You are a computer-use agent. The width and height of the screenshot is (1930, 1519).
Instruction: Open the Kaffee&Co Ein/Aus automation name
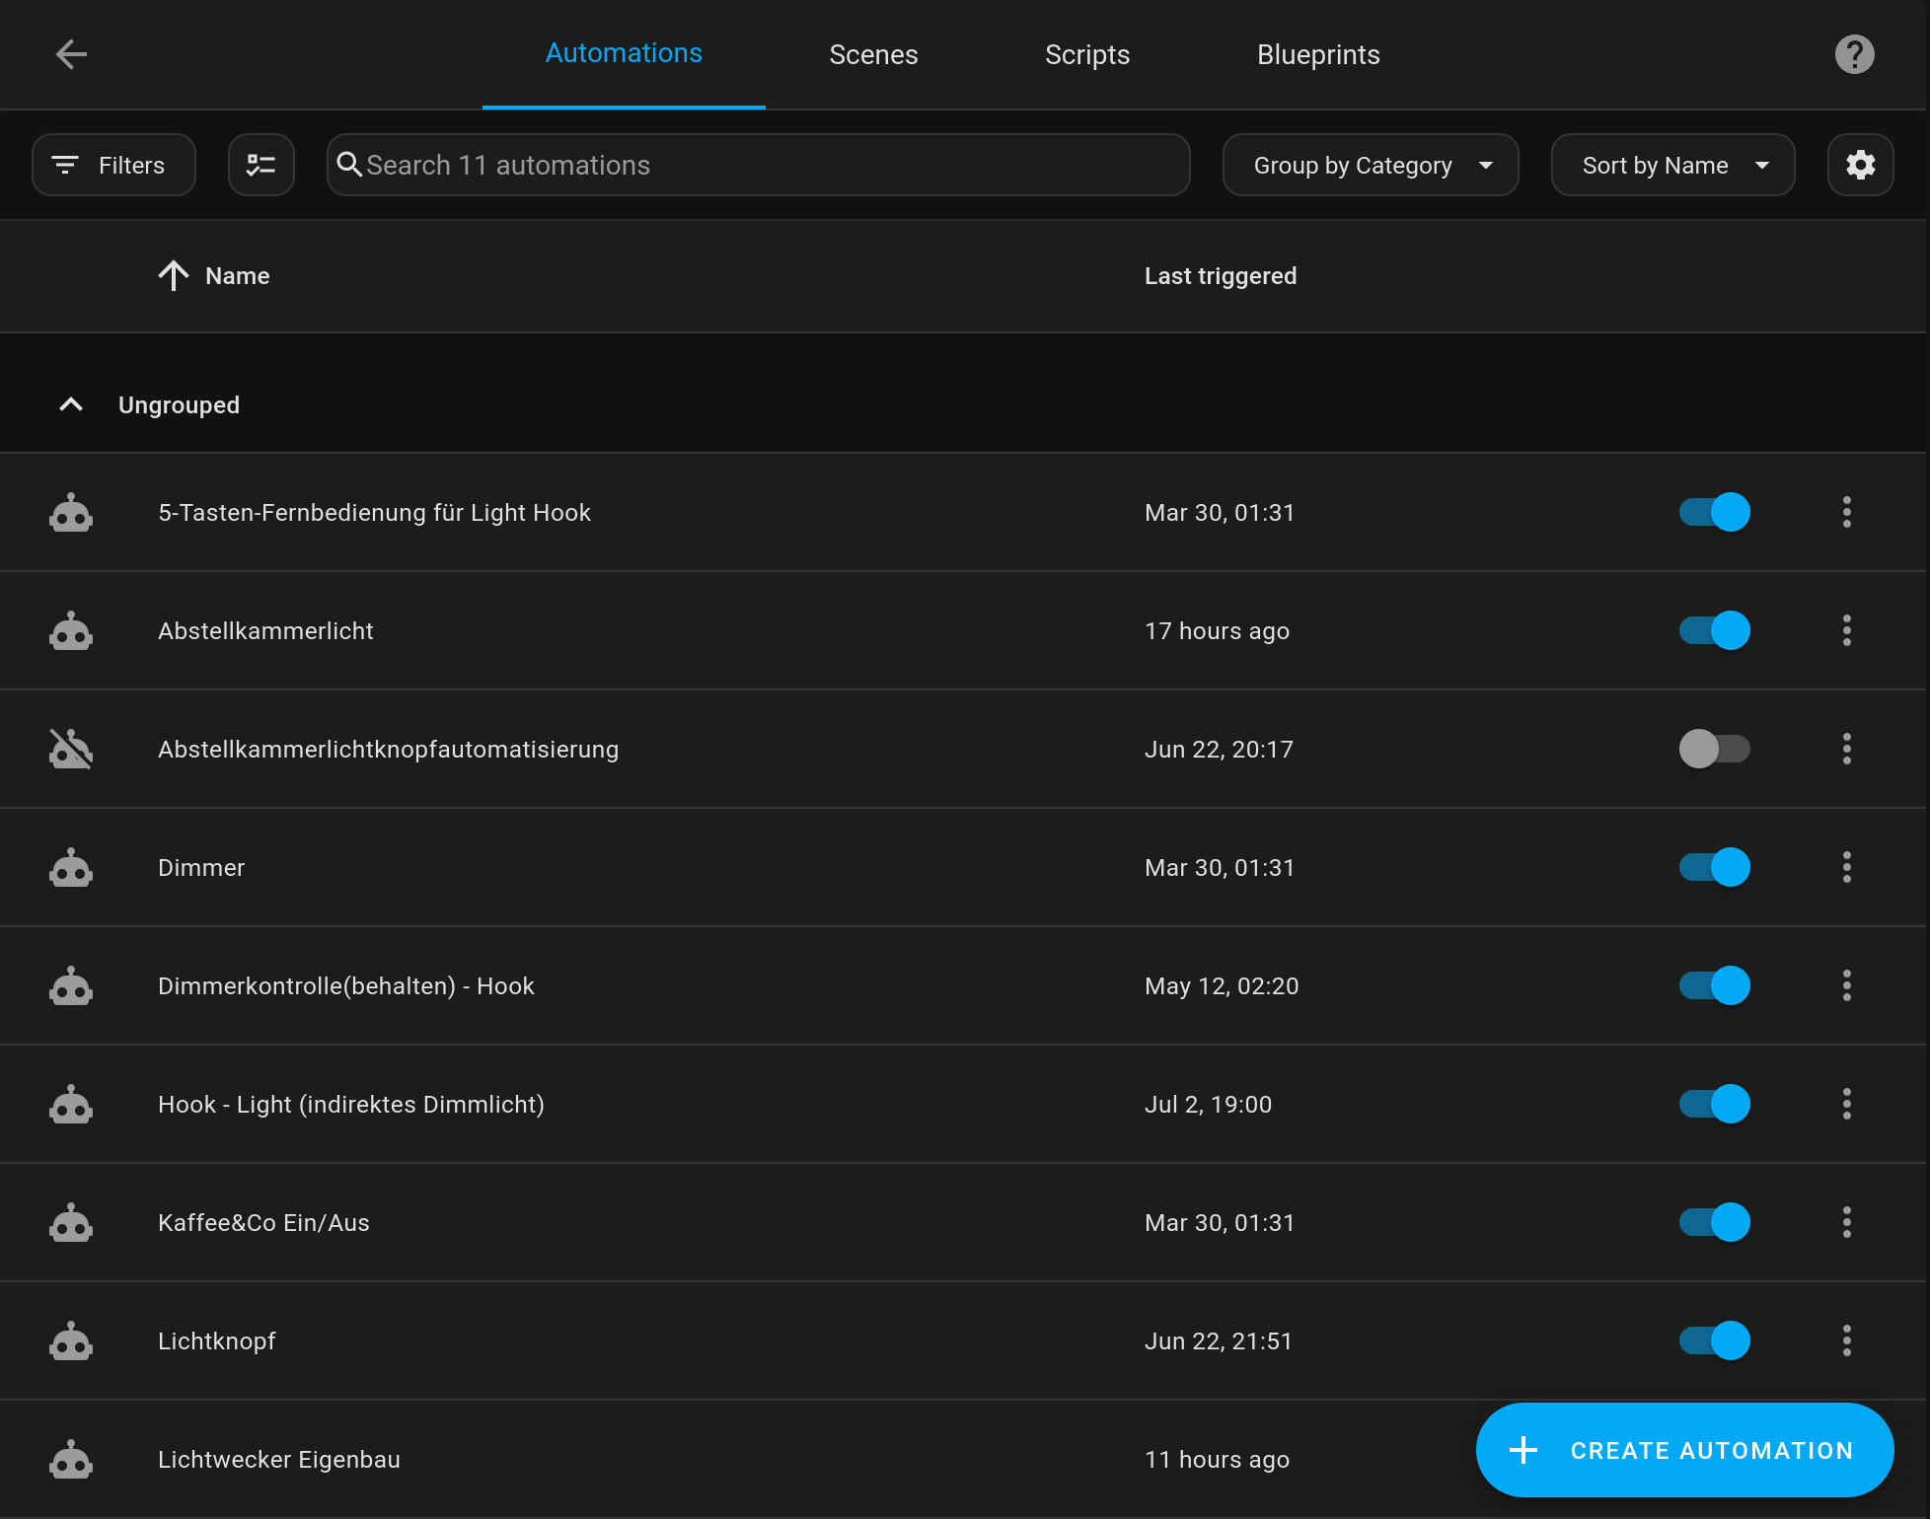[x=263, y=1223]
